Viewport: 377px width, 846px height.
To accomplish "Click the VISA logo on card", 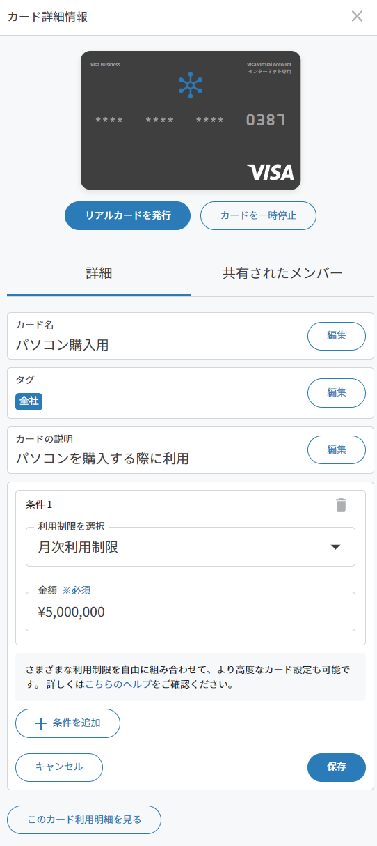I will click(x=271, y=172).
